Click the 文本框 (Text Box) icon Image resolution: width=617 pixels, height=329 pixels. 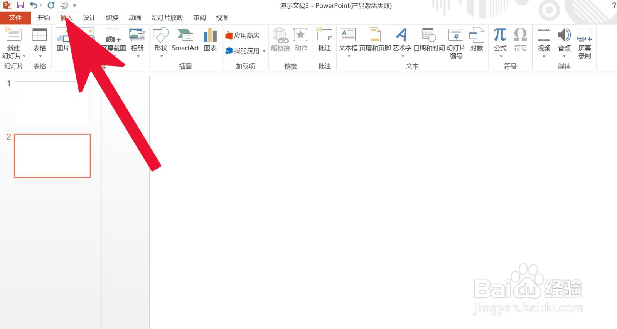tap(348, 35)
